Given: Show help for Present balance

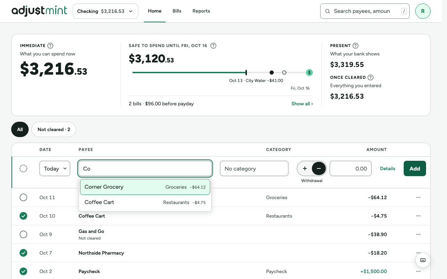Looking at the screenshot, I should pos(356,46).
